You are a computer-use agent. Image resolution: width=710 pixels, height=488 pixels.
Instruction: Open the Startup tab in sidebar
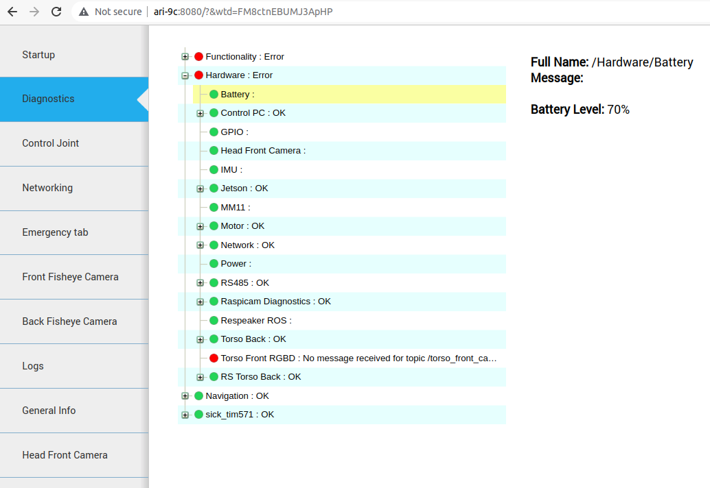(x=74, y=55)
